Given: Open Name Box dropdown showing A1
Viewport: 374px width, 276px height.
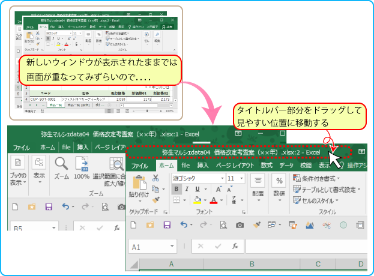Looking at the screenshot, I should [x=172, y=246].
